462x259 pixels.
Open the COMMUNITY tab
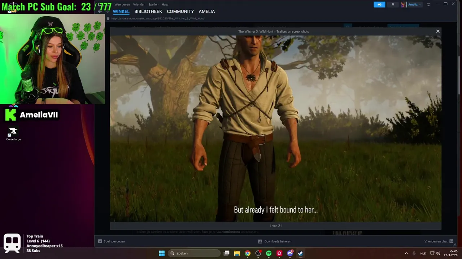tap(180, 12)
